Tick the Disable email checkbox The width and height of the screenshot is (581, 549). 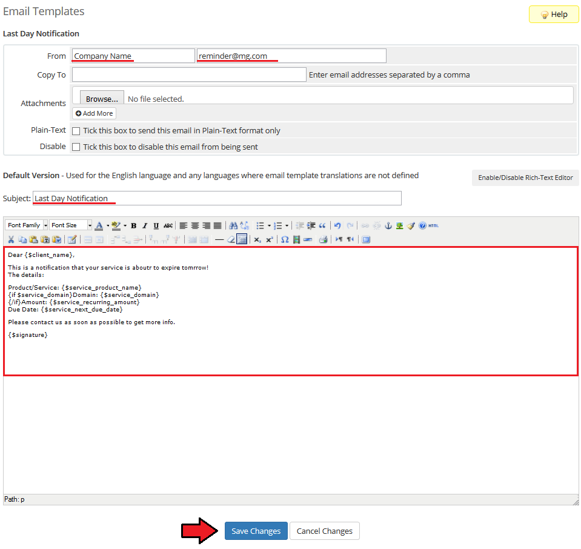coord(76,147)
